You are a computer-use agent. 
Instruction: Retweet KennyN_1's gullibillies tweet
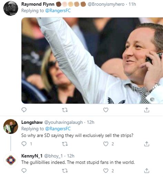coord(65,171)
